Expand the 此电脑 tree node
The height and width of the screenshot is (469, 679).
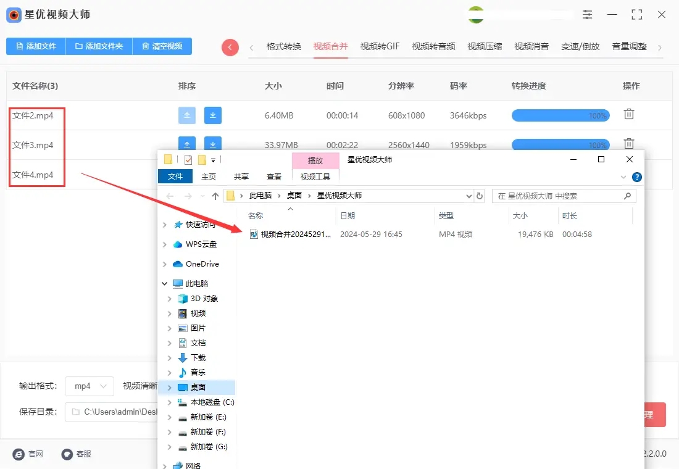tap(165, 284)
